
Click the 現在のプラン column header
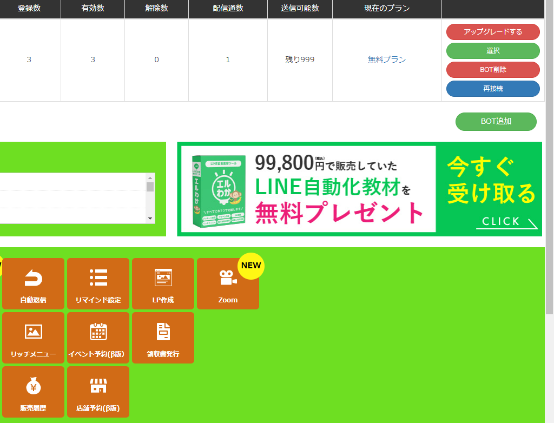coord(387,8)
